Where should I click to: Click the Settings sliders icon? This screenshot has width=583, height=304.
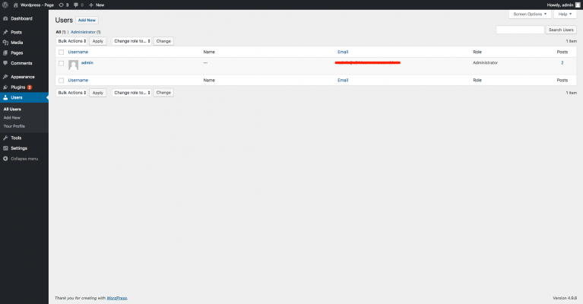(5, 148)
